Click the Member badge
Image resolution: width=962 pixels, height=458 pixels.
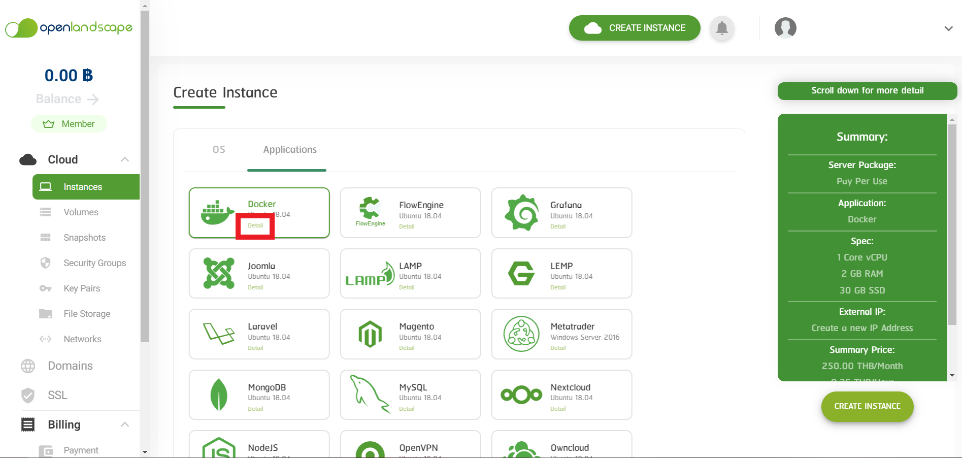69,124
